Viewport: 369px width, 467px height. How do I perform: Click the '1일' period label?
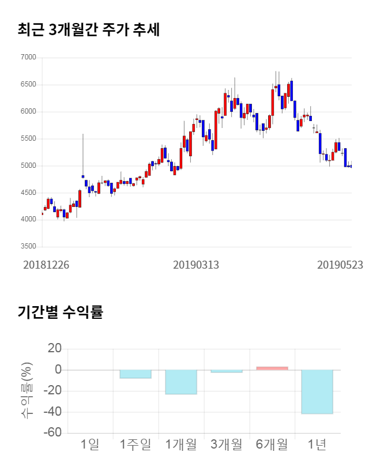tap(90, 445)
